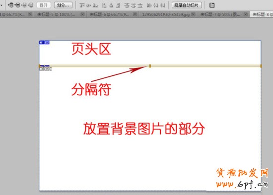The width and height of the screenshot is (273, 195).
Task: Click the image-type badge beside slice 01
Action: (47, 43)
